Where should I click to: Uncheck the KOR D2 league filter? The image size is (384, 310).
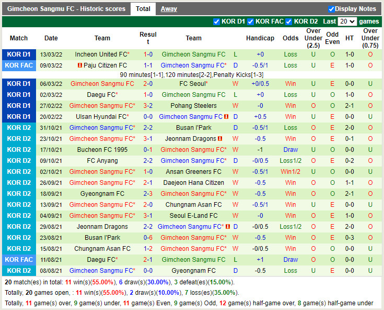(289, 21)
